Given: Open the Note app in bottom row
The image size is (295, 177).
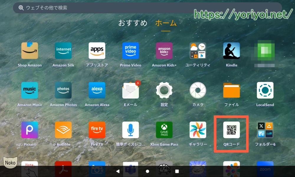Looking at the screenshot, I should pos(29,169).
